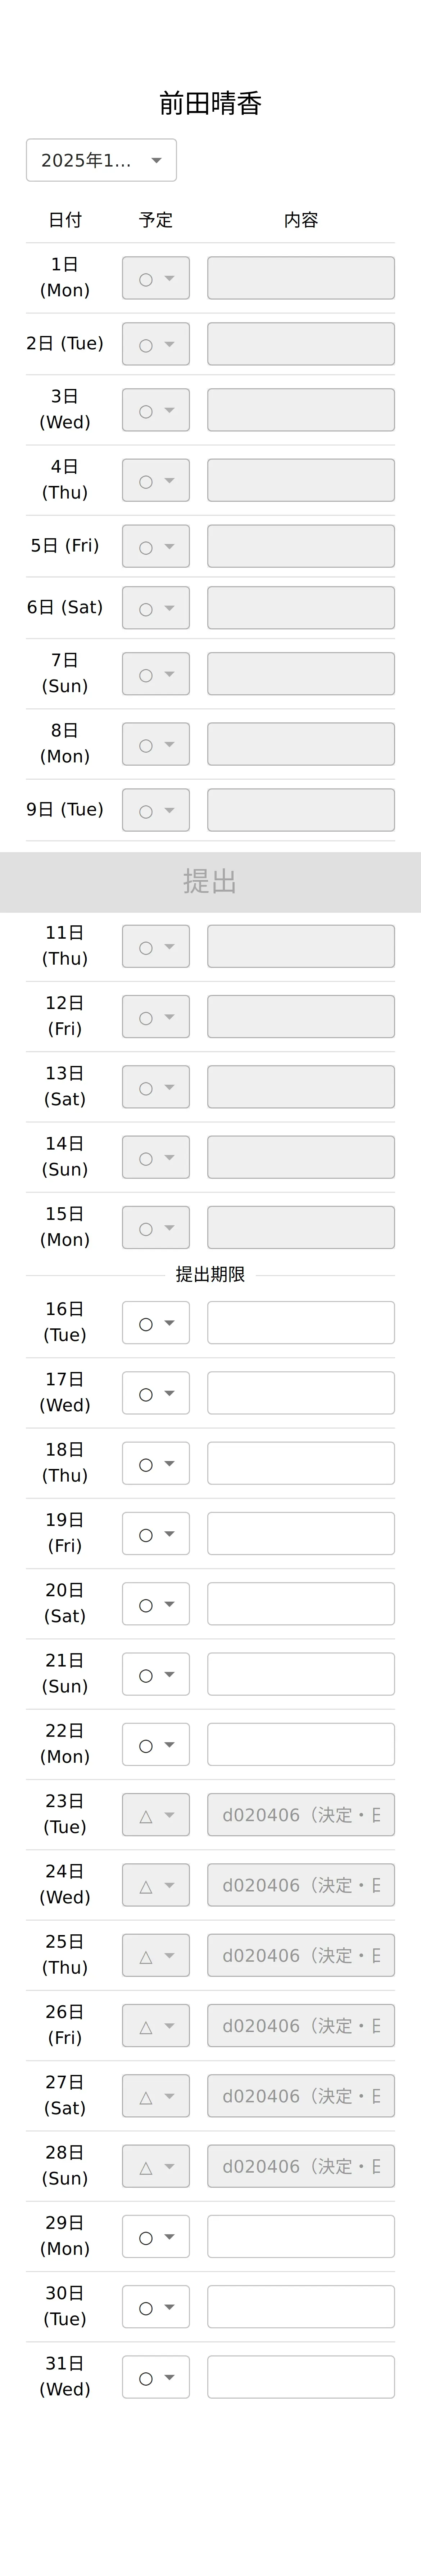Click the 内容 text field for 22日
This screenshot has width=421, height=2576.
301,1744
